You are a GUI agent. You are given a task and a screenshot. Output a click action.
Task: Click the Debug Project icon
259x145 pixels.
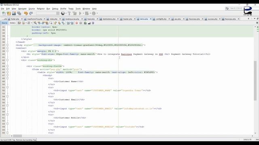tap(87, 13)
